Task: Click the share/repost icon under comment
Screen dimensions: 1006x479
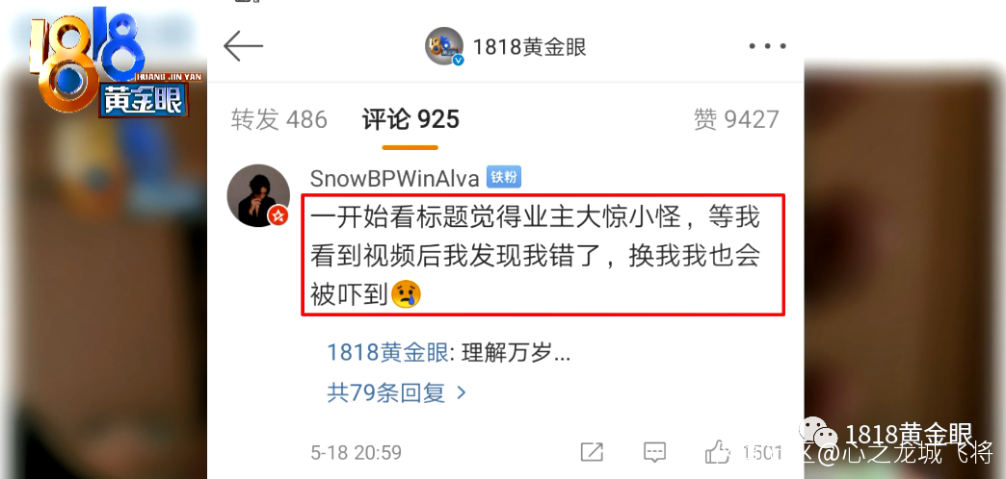Action: pos(592,452)
